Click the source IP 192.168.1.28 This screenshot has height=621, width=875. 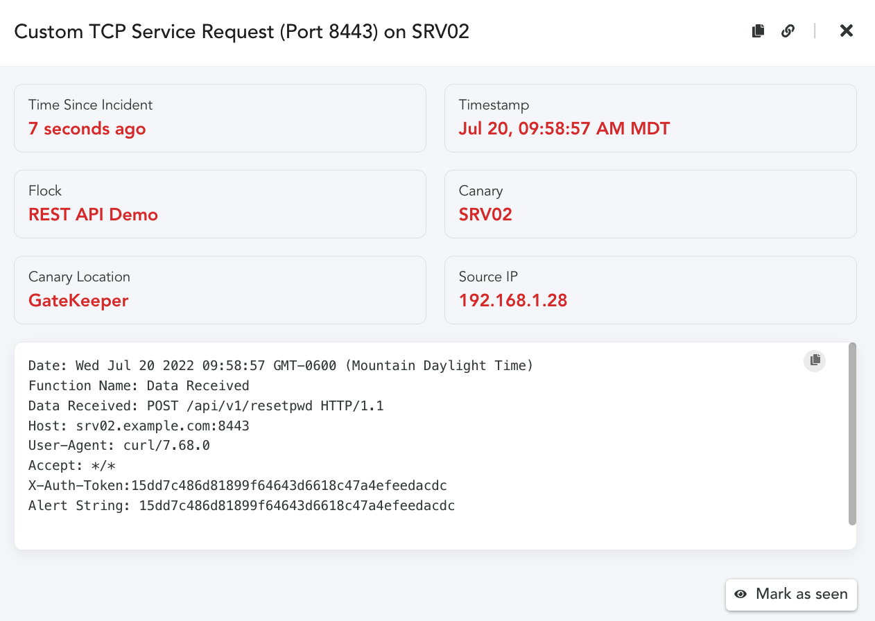click(x=513, y=301)
